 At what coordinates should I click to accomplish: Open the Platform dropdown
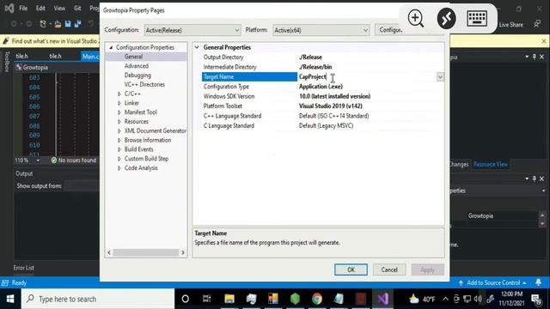coord(321,30)
